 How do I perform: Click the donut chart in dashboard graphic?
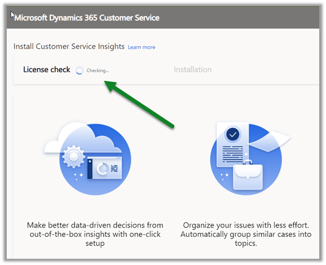tap(103, 168)
